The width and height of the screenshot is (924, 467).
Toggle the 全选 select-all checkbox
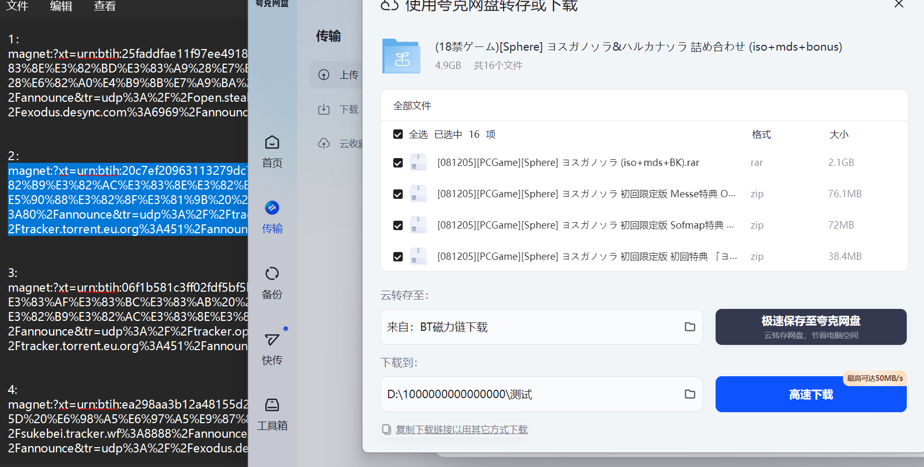coord(398,135)
